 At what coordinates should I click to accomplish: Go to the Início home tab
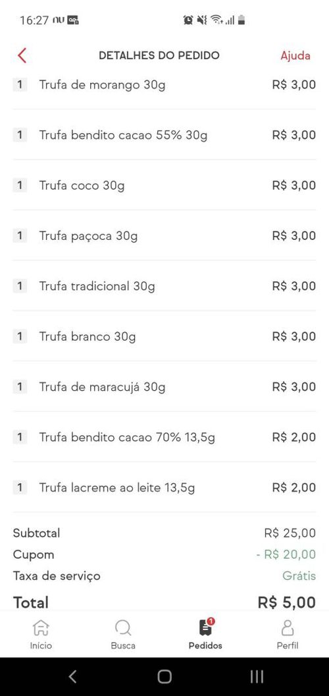pyautogui.click(x=41, y=634)
